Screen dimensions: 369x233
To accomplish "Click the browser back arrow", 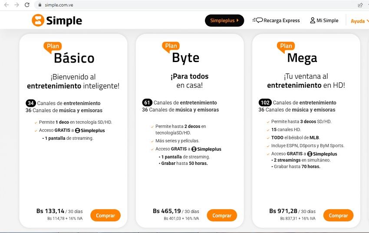I will pyautogui.click(x=6, y=5).
